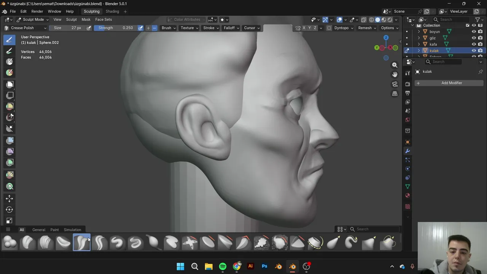Image resolution: width=487 pixels, height=274 pixels.
Task: Open the Render properties tab
Action: (x=407, y=84)
